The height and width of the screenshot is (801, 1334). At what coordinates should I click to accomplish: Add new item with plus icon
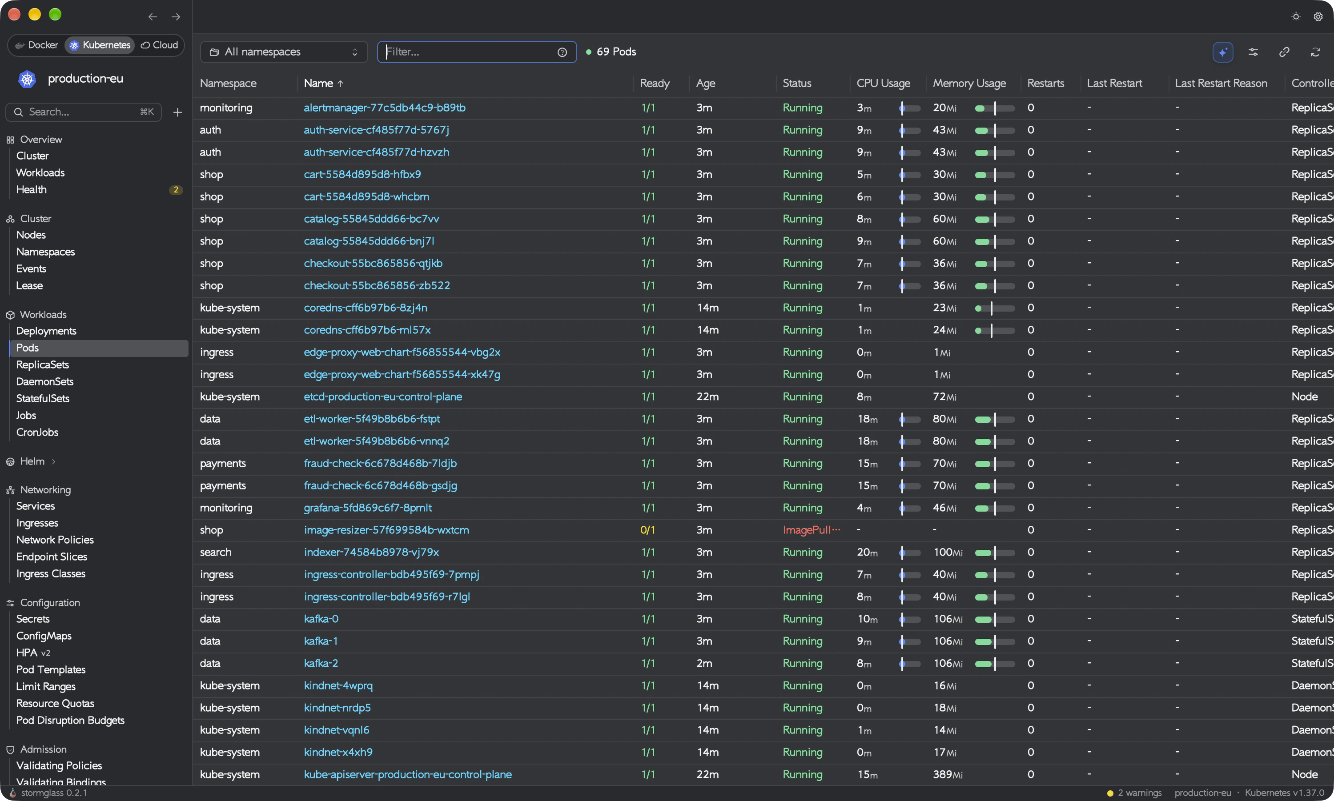[x=177, y=112]
